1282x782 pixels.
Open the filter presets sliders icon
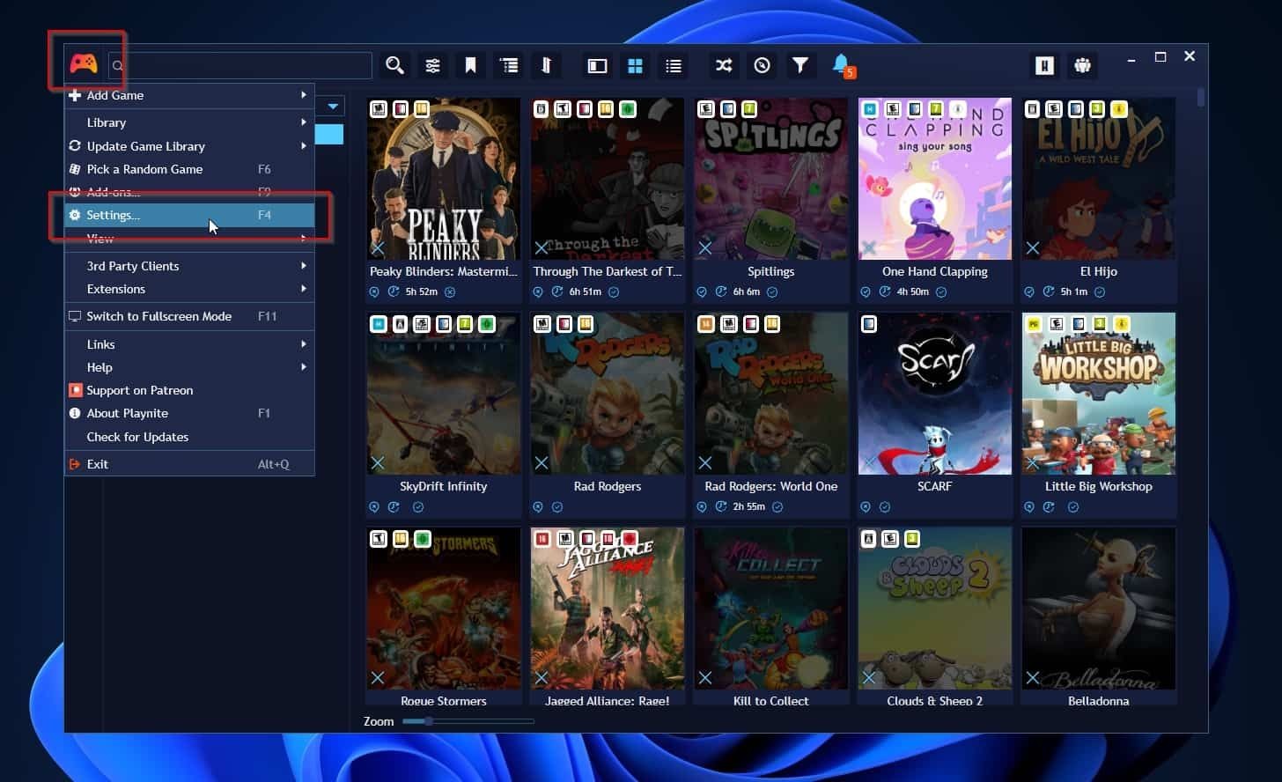(432, 66)
